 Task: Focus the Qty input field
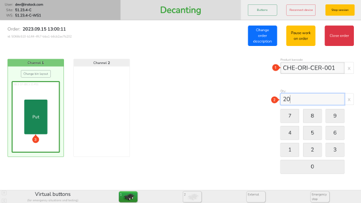tap(312, 99)
